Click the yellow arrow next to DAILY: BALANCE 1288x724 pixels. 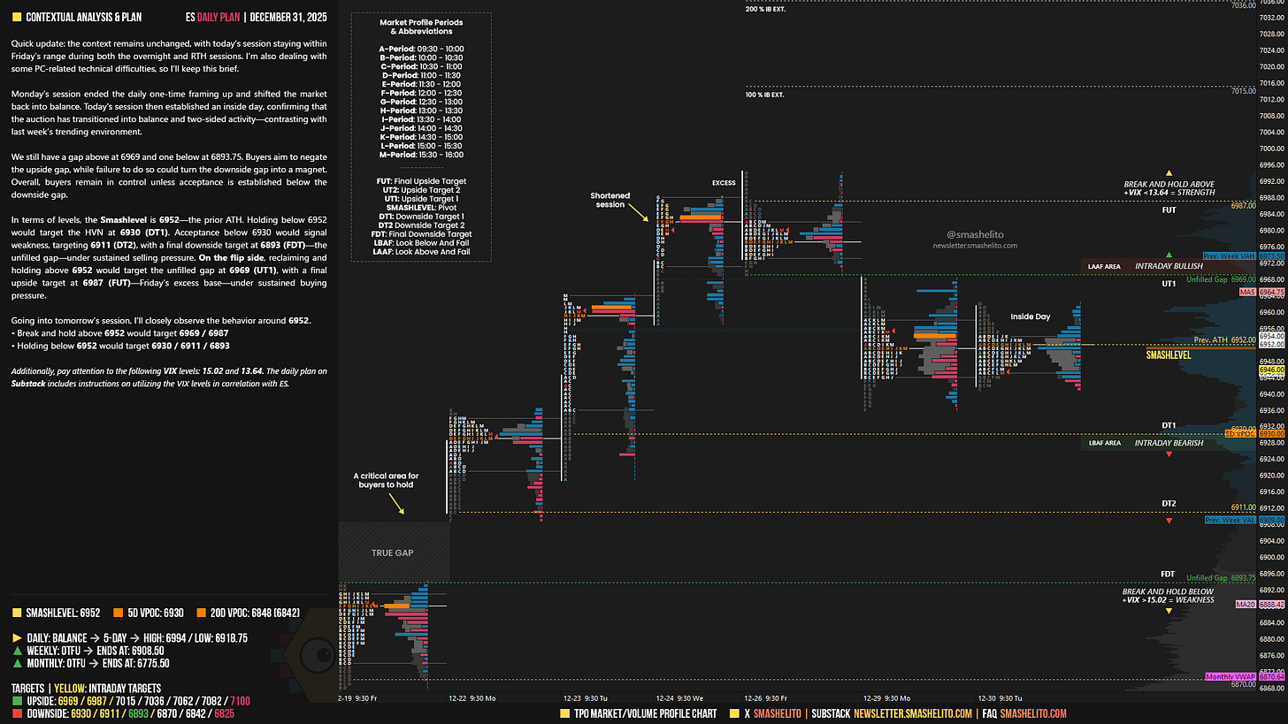click(17, 636)
